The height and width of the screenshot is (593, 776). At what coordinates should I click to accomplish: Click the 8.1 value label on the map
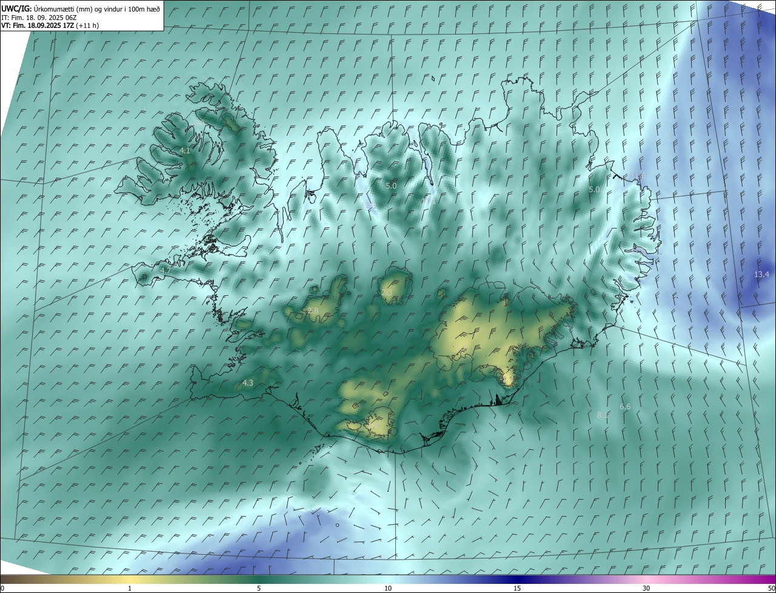(603, 415)
